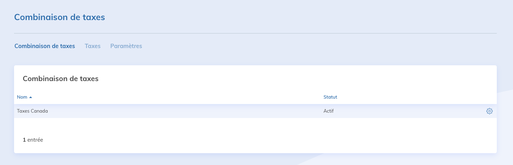Click the Statut header label text
513x165 pixels.
[330, 97]
